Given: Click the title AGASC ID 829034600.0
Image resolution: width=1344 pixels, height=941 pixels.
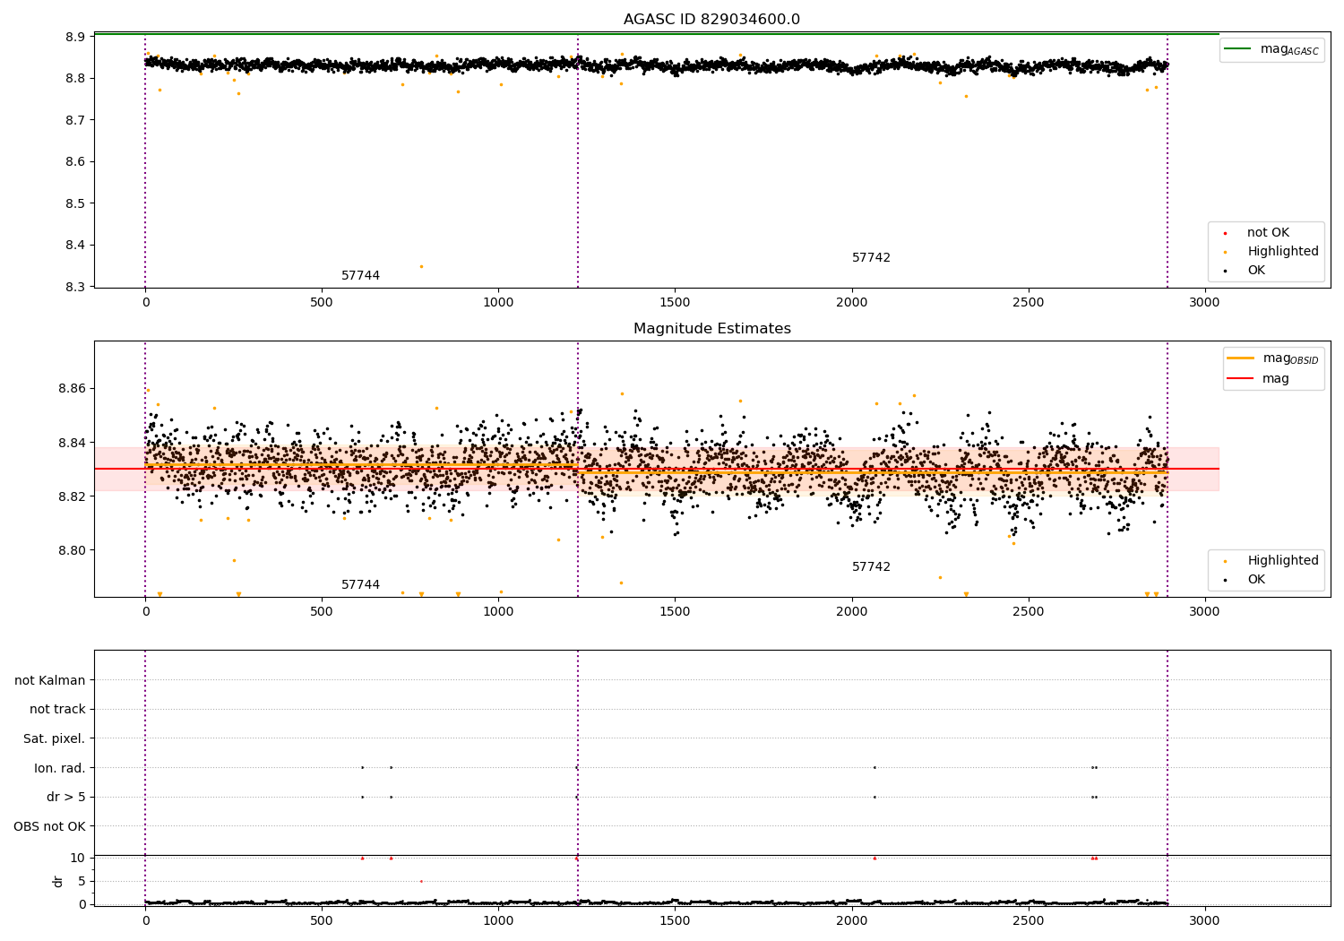Looking at the screenshot, I should click(x=711, y=20).
